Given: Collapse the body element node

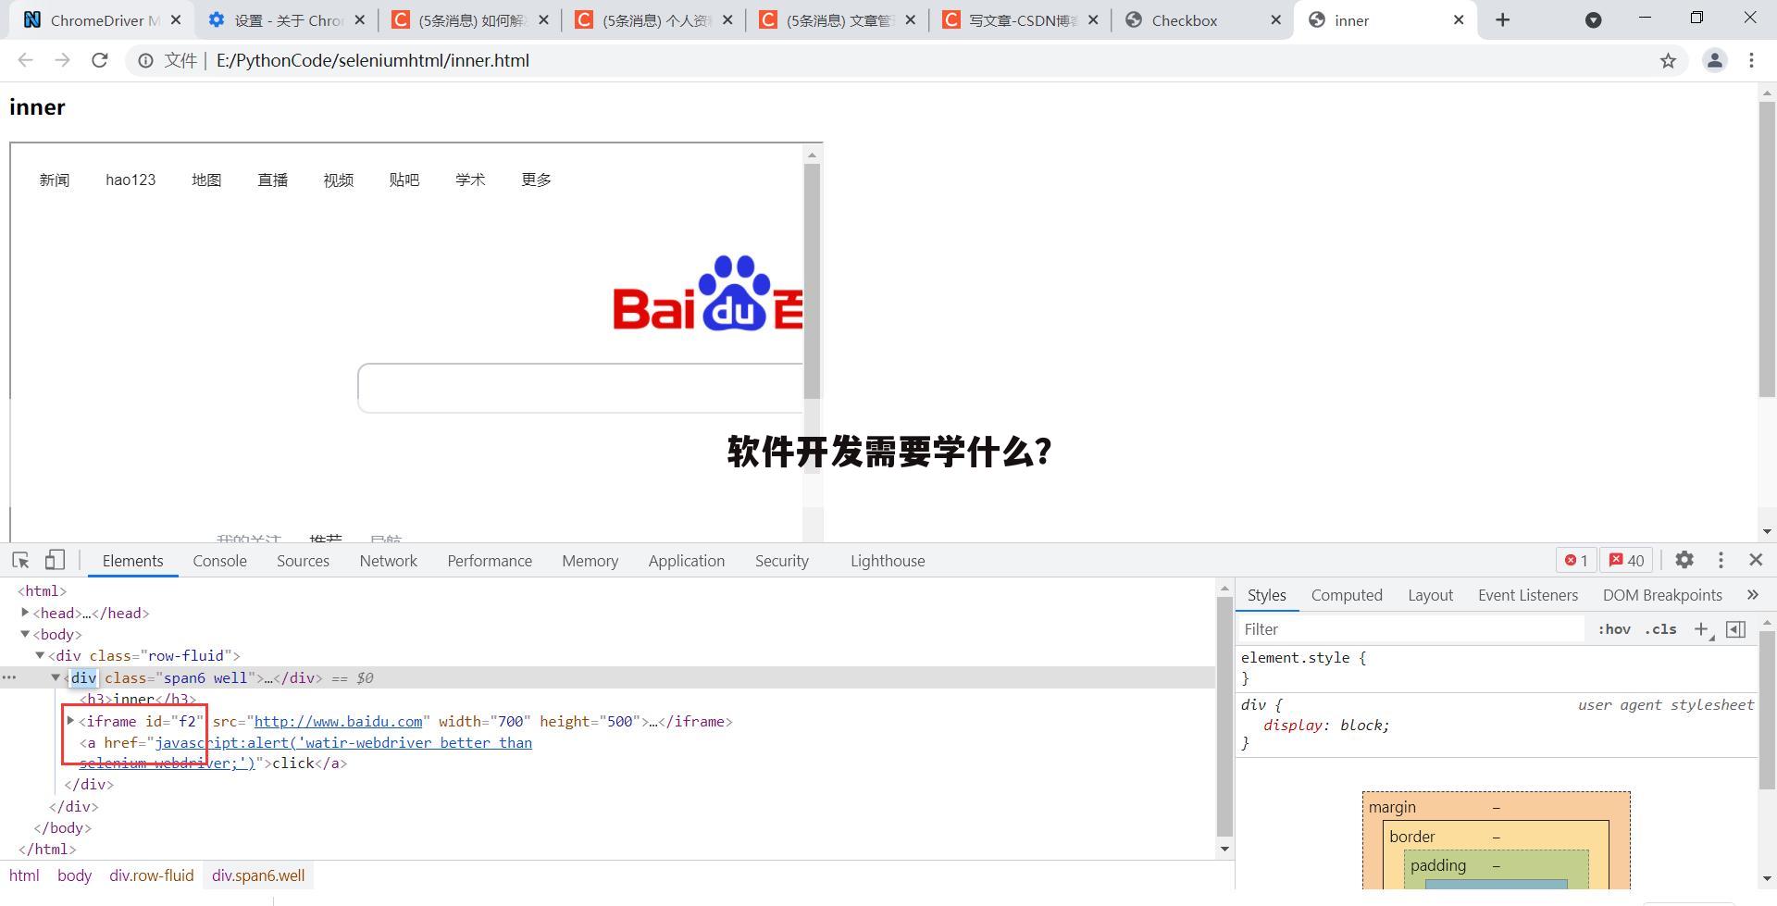Looking at the screenshot, I should [x=25, y=634].
